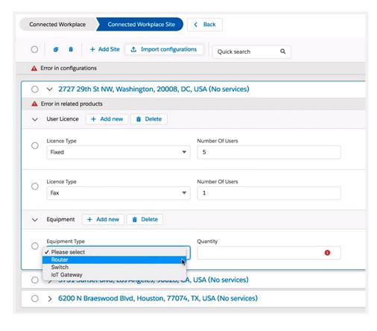Go to Connected Workplace Site step

tap(141, 25)
